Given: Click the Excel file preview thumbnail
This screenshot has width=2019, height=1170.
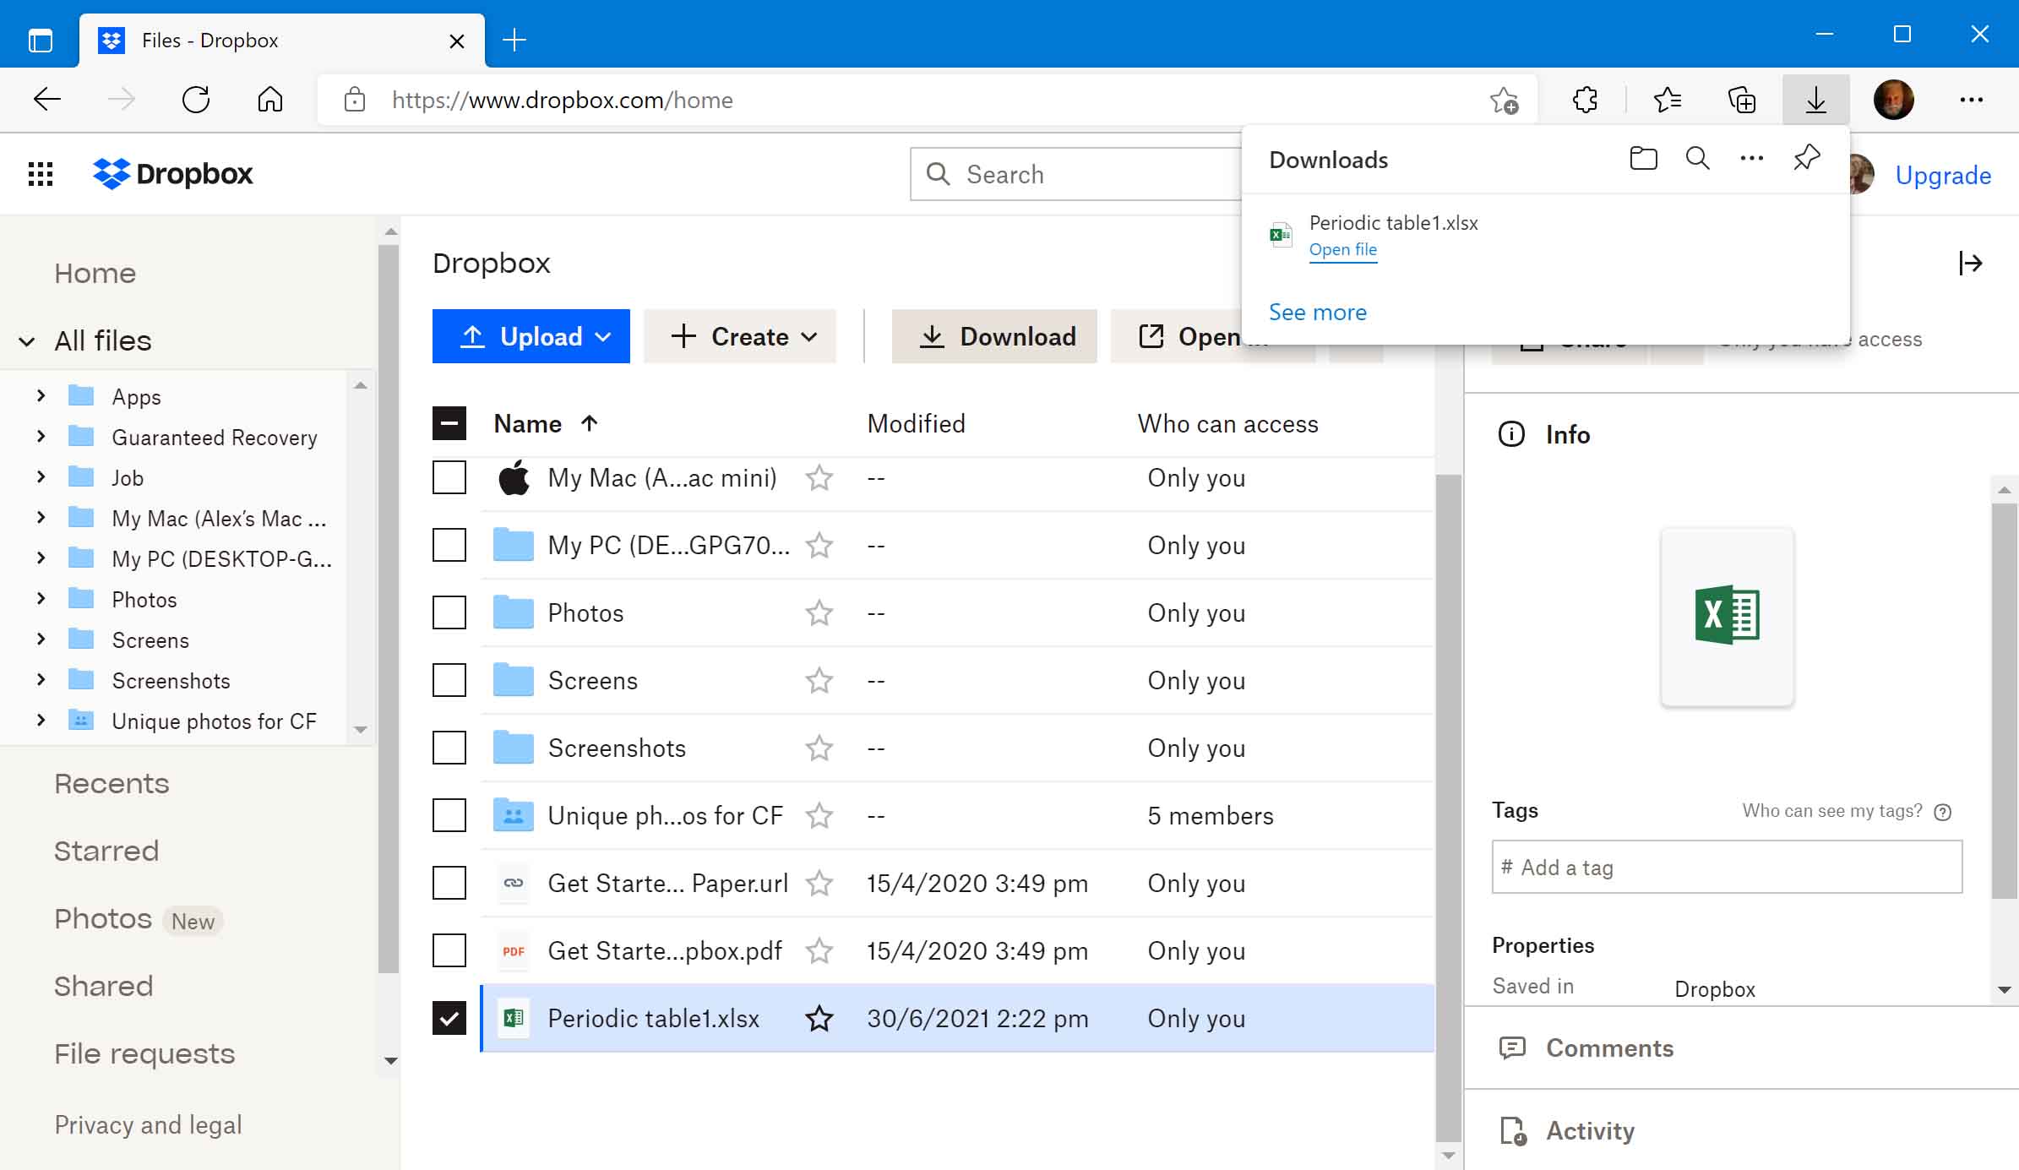Looking at the screenshot, I should click(1728, 617).
